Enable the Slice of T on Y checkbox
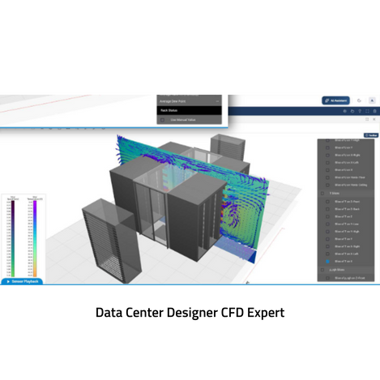 pos(327,239)
